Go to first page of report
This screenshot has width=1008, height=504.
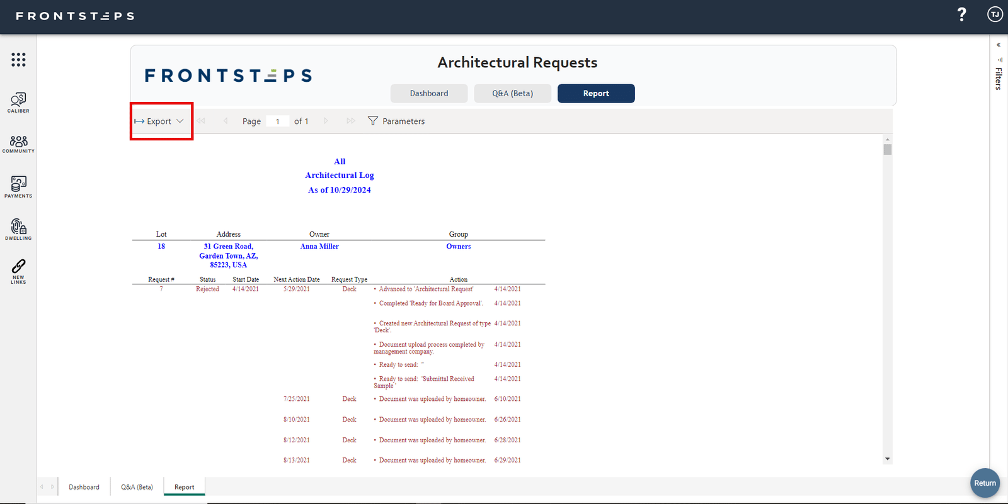[x=201, y=121]
